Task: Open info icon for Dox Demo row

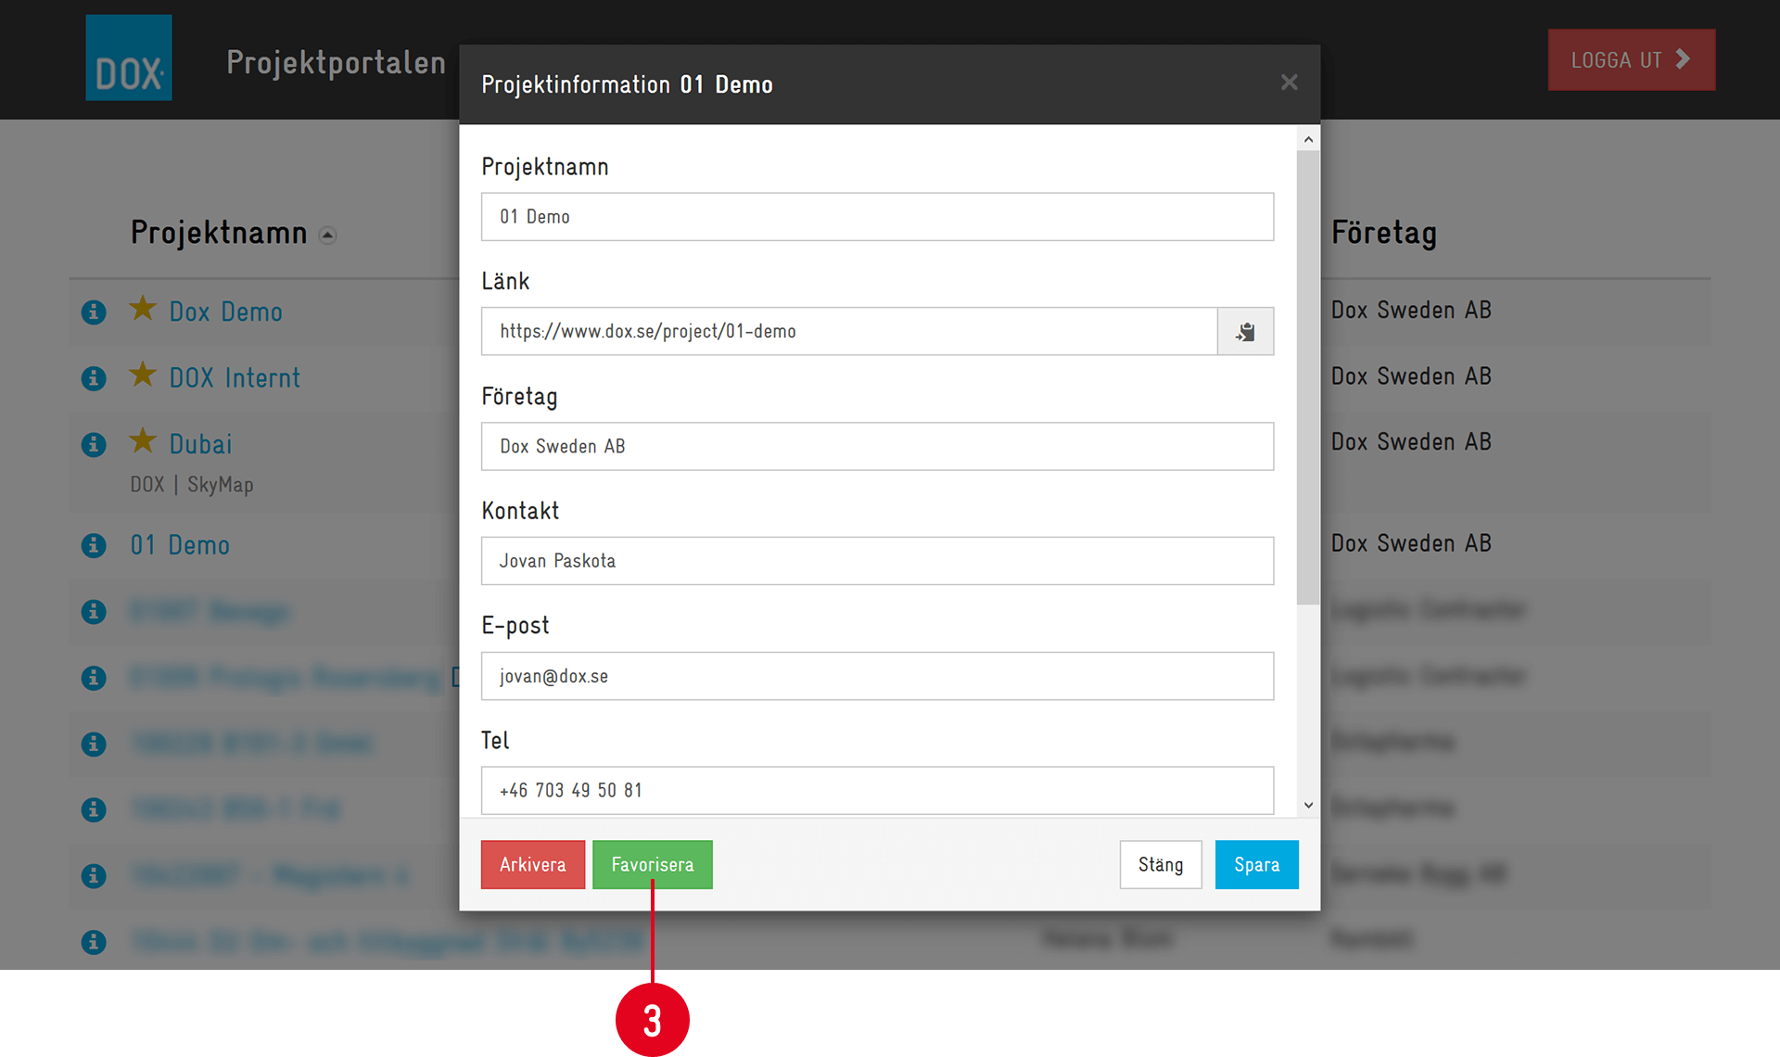Action: pos(94,312)
